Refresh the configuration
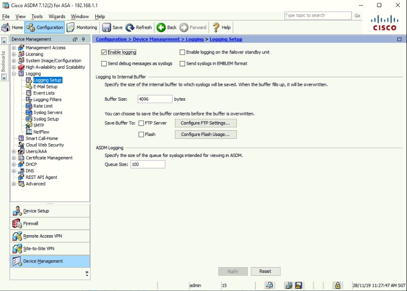Screen dimensions: 407x291 point(139,27)
